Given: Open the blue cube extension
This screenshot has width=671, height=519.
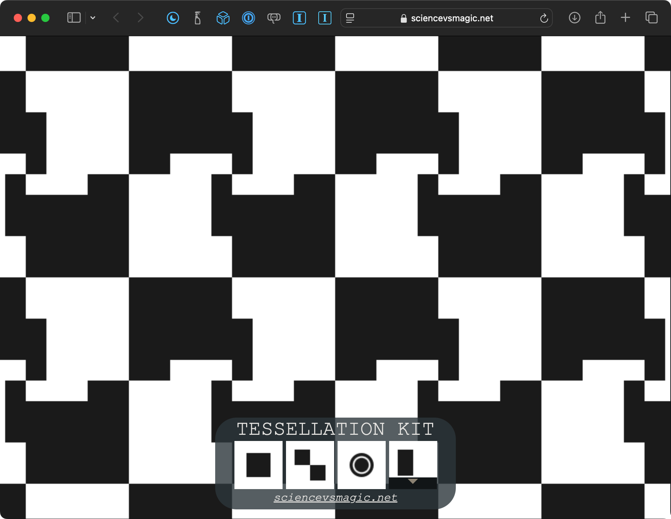Looking at the screenshot, I should point(223,18).
